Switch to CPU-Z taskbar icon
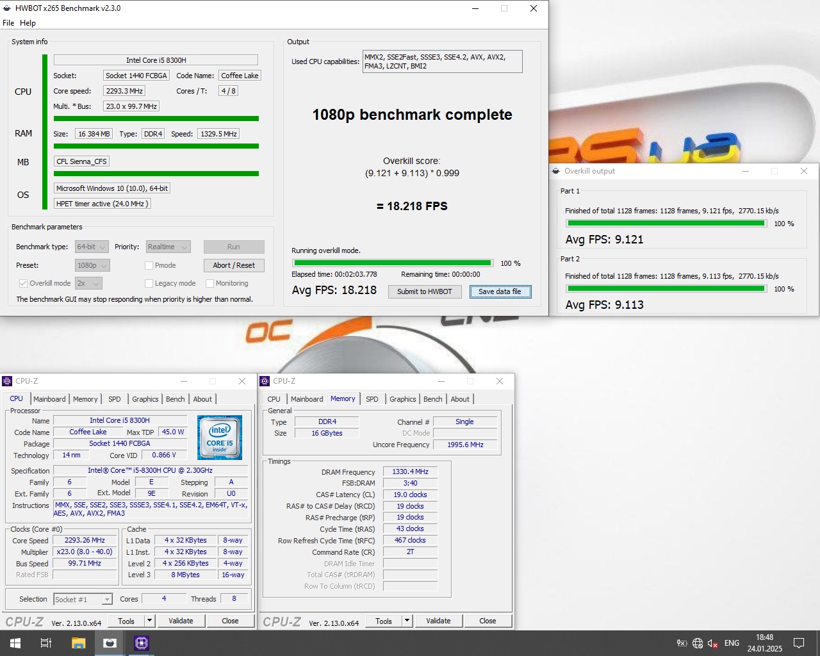This screenshot has width=820, height=656. pyautogui.click(x=142, y=643)
